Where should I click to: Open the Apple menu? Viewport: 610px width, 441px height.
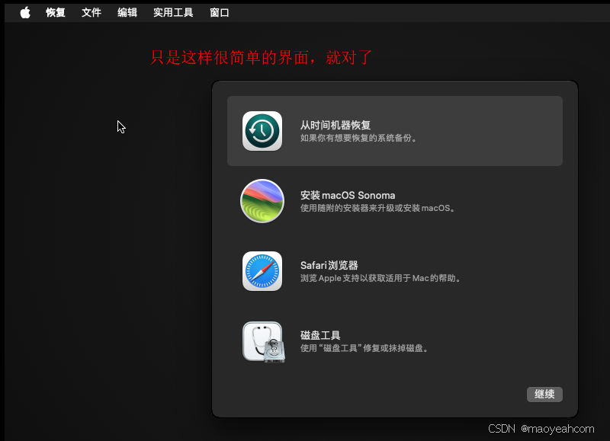coord(24,12)
